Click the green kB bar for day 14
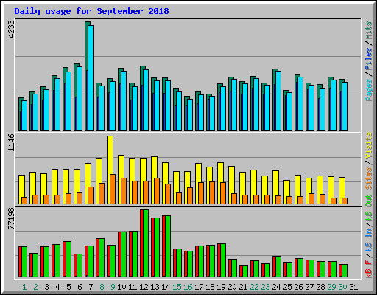This screenshot has width=377, height=295. (168, 246)
